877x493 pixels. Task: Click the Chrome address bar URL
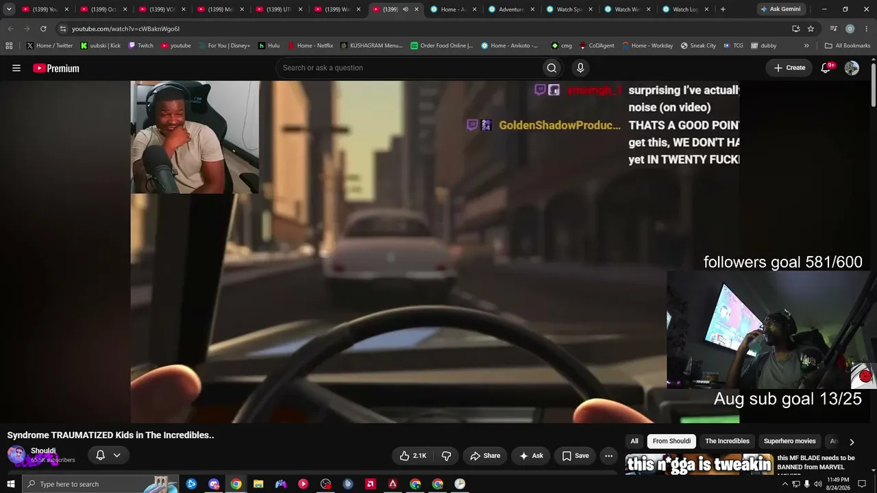tap(125, 29)
